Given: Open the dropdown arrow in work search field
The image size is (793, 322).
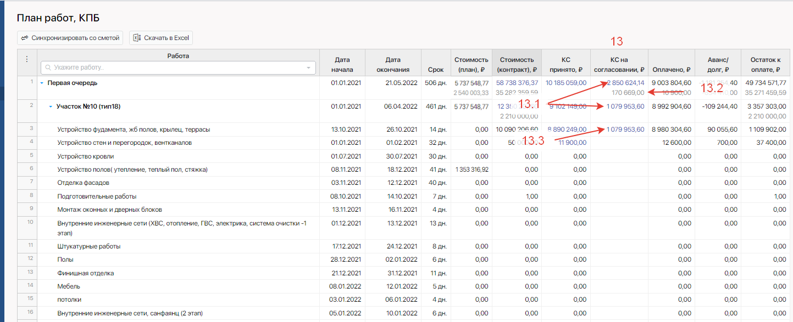Looking at the screenshot, I should tap(308, 67).
